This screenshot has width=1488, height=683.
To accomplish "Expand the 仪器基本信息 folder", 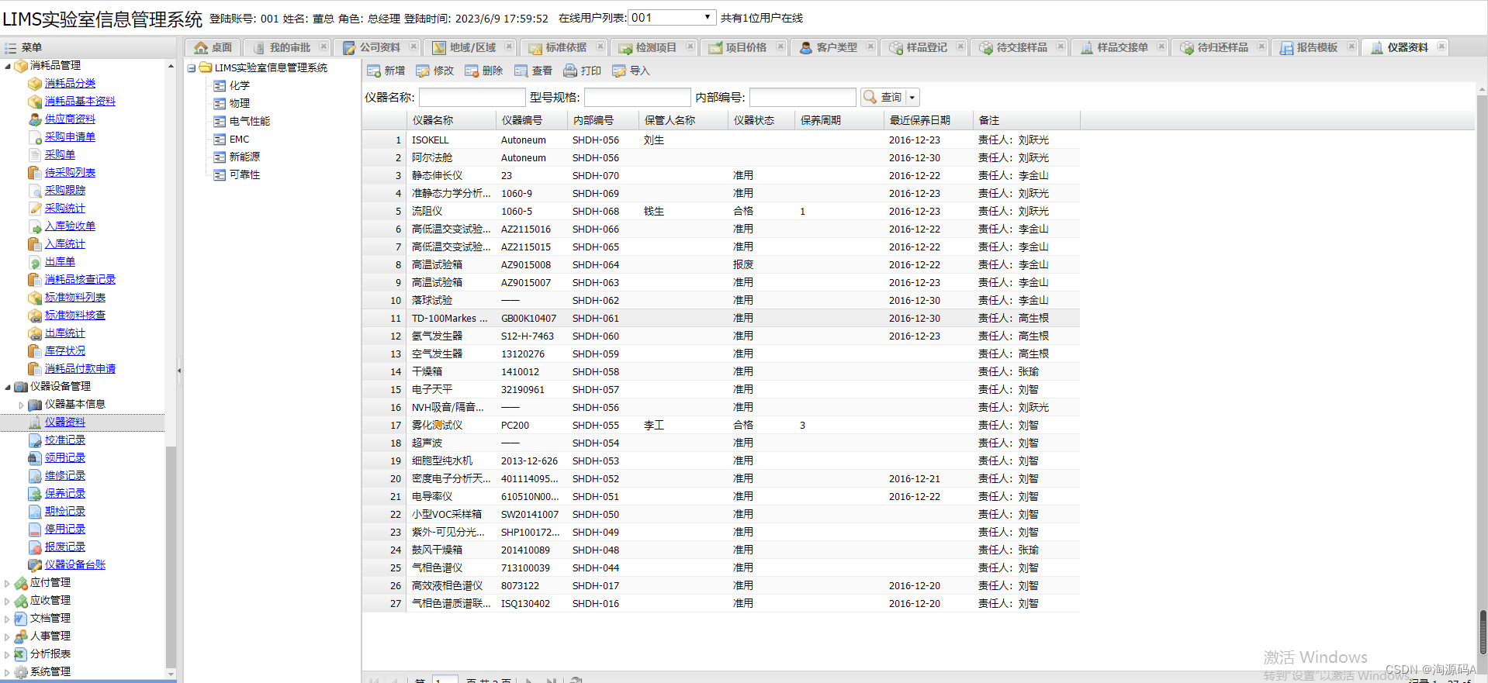I will 21,405.
